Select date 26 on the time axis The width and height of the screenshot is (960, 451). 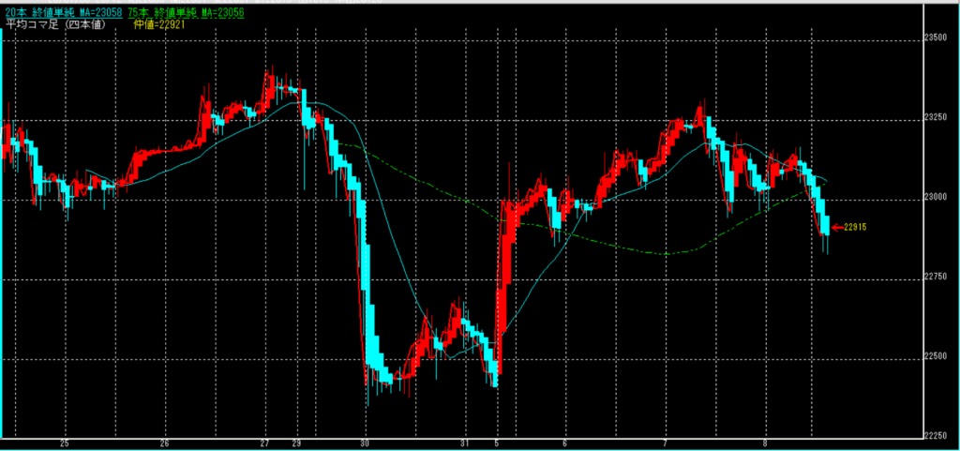click(165, 443)
